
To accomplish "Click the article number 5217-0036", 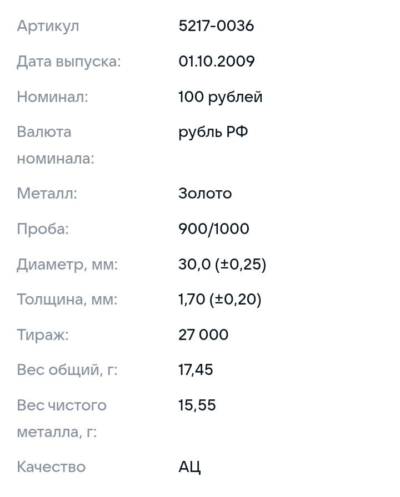I will pos(216,26).
